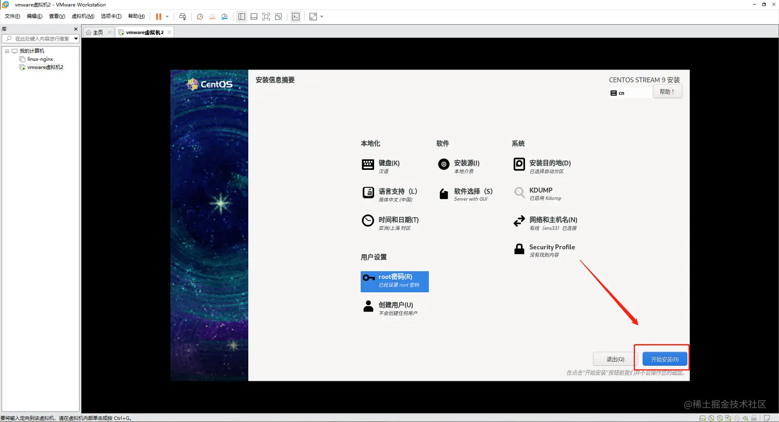Close the 主页 tab
779x422 pixels.
coord(110,32)
